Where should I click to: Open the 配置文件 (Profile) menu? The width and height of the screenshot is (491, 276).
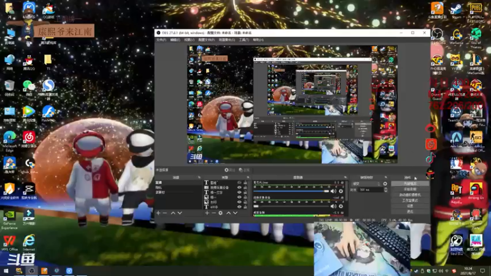(x=206, y=40)
